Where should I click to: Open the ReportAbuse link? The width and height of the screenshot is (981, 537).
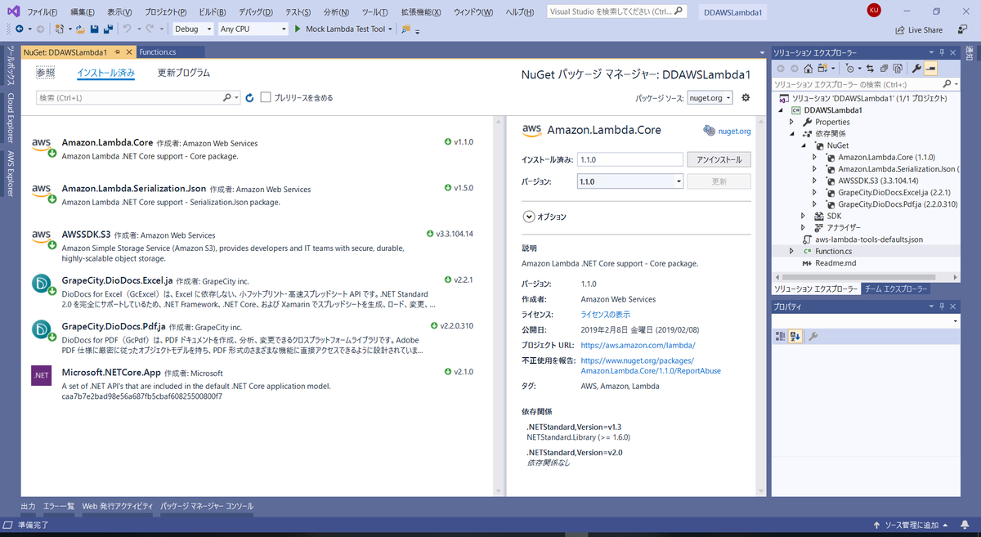pos(651,365)
